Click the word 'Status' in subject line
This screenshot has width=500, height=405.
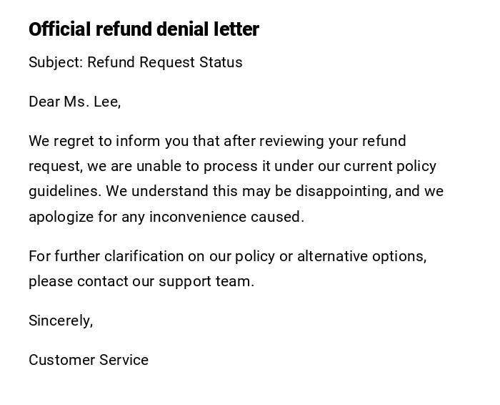coord(221,62)
